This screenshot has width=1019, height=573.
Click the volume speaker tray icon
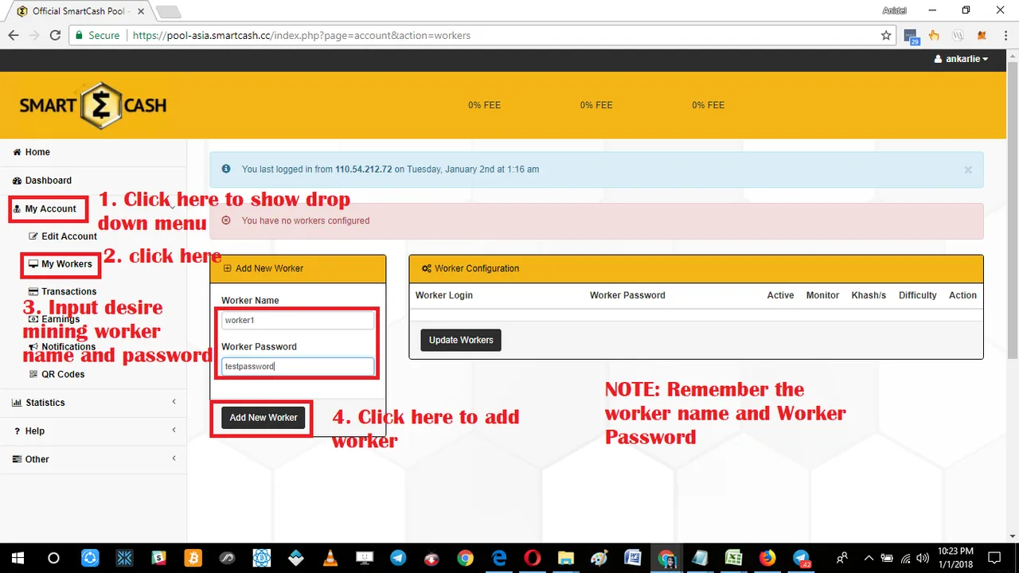pyautogui.click(x=923, y=557)
